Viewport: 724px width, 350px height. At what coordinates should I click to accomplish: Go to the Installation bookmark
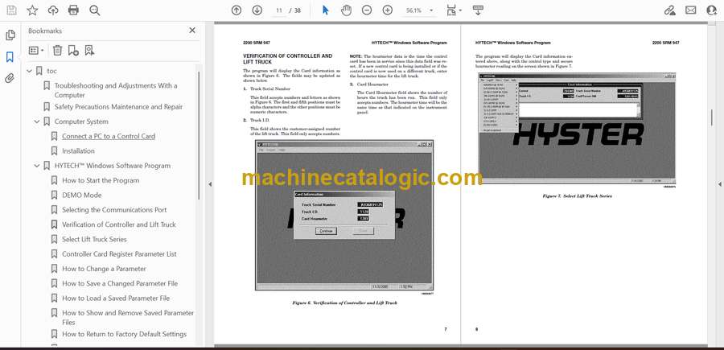(x=78, y=151)
